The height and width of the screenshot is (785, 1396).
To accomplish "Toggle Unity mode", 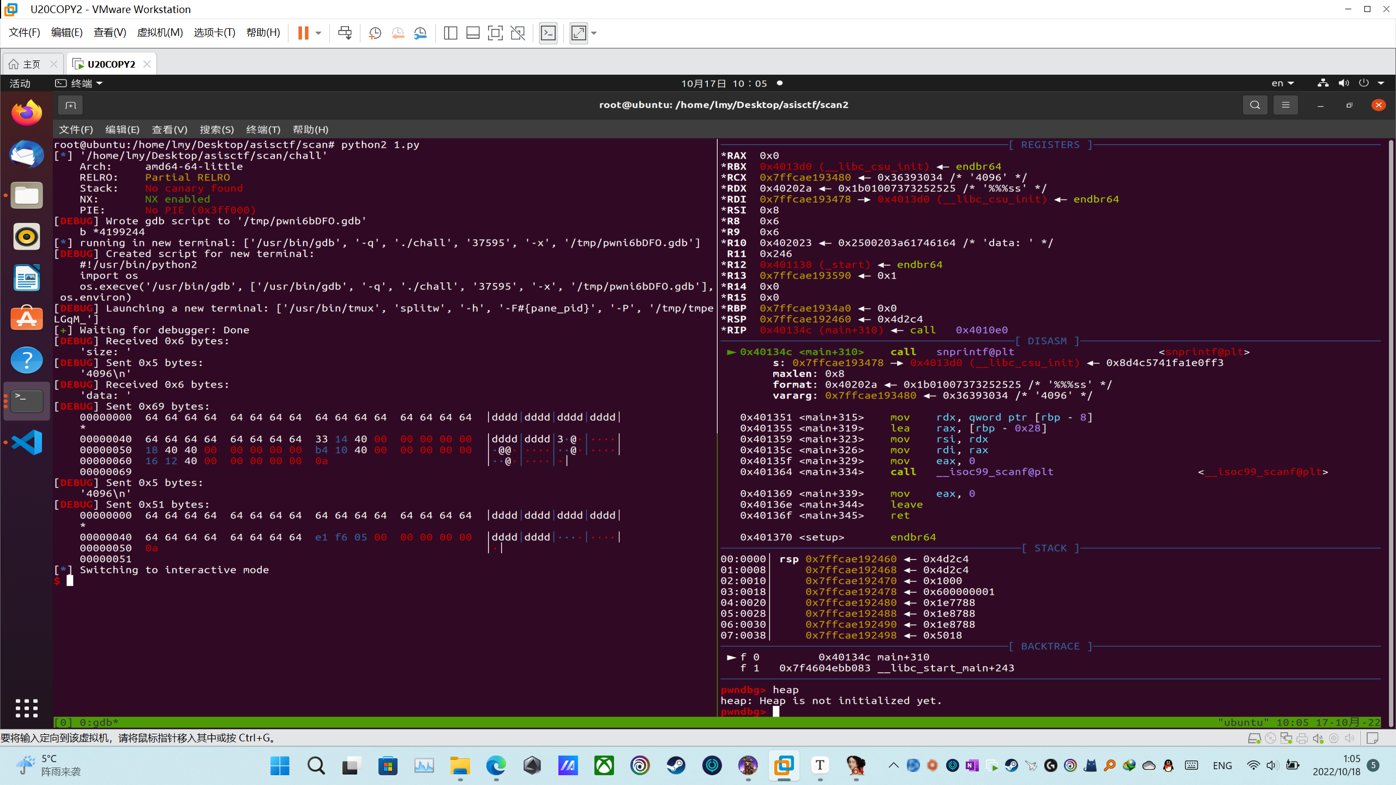I will (x=518, y=33).
